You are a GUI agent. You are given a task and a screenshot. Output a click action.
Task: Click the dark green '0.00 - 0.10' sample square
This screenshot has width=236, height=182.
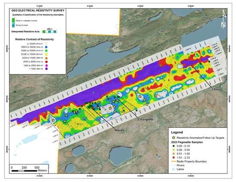coord(173,146)
